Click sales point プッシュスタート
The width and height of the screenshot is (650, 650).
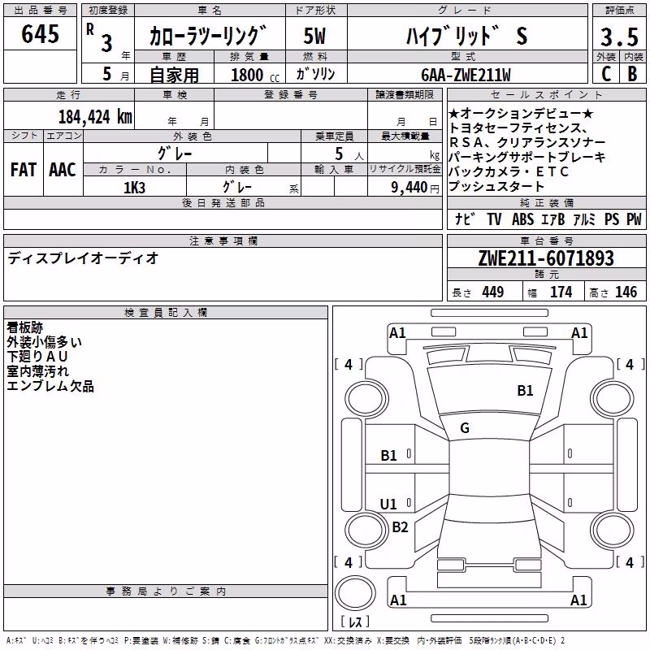[496, 186]
